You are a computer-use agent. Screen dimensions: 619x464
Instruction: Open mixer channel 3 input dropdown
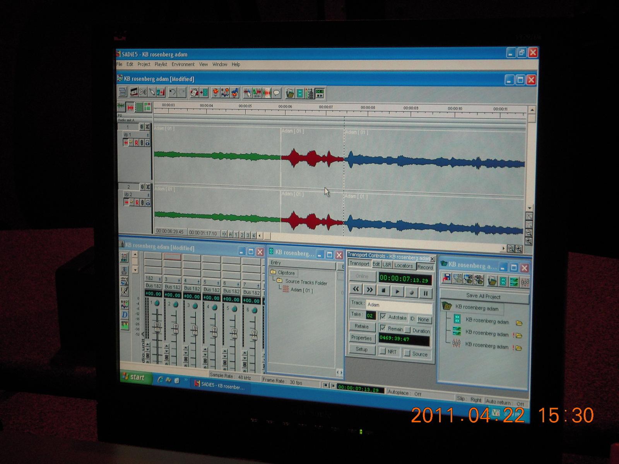(x=179, y=280)
